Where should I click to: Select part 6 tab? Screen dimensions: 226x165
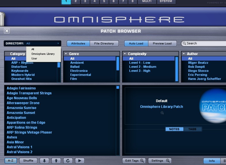114,2
